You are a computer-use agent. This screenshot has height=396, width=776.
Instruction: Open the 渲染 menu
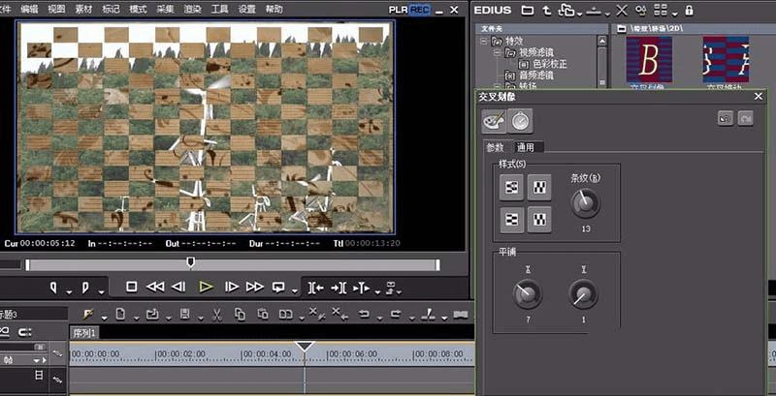click(192, 9)
